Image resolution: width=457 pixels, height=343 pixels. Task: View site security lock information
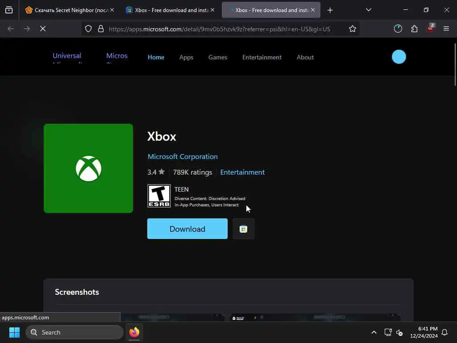point(101,29)
